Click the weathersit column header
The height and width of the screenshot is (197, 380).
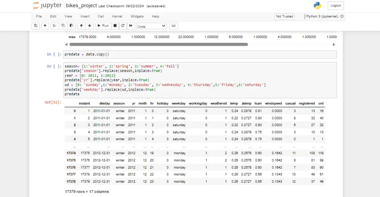(x=218, y=103)
